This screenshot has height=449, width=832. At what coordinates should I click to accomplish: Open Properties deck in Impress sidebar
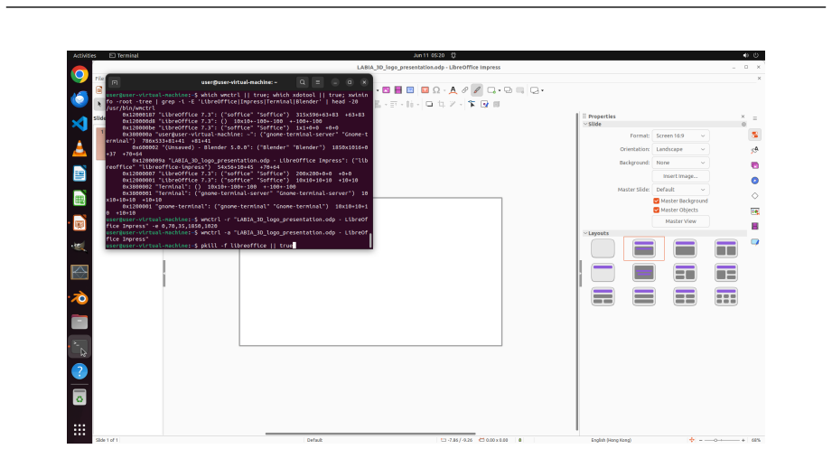(x=754, y=135)
